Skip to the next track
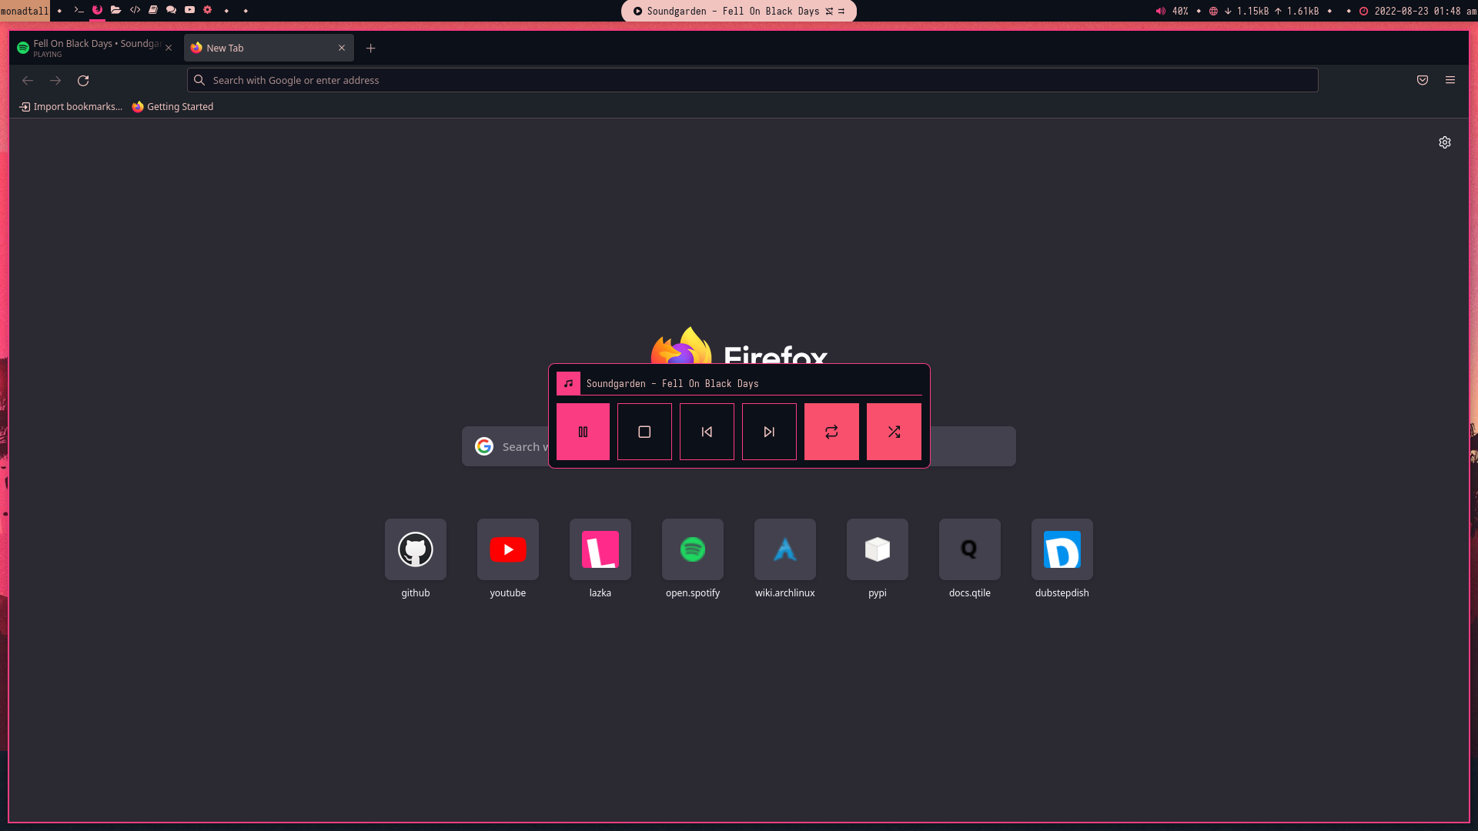The image size is (1478, 831). 769,432
